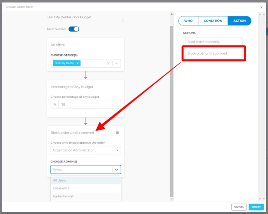Delete the Block order until approved step
268x214 pixels.
coord(117,133)
